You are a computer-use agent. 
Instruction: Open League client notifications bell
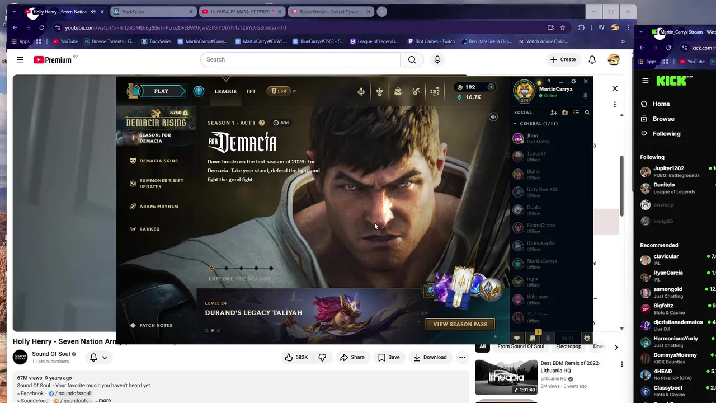(586, 96)
